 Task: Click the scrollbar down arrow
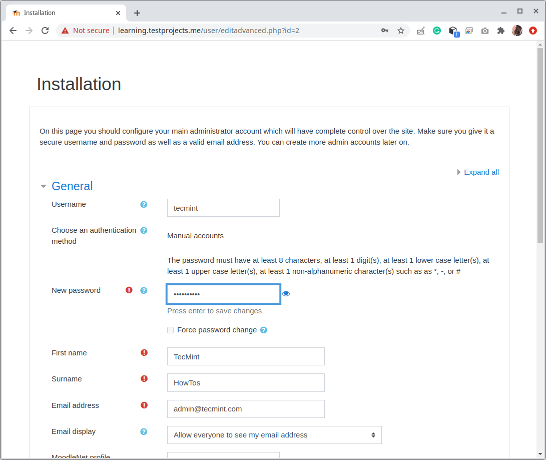point(540,454)
